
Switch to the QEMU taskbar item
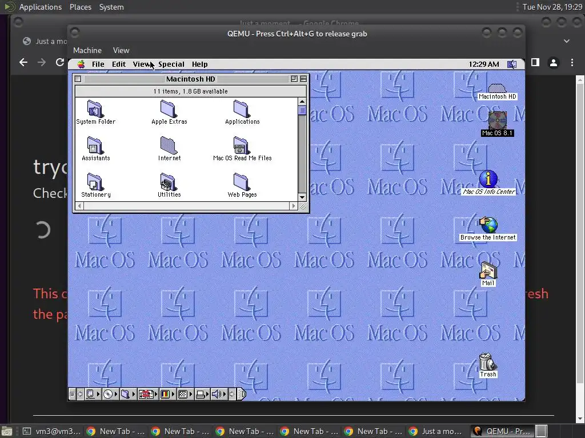502,431
